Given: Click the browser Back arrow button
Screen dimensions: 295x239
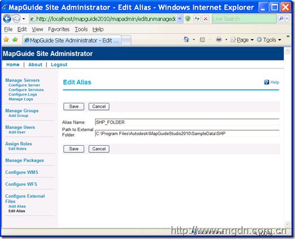Looking at the screenshot, I should 7,19.
